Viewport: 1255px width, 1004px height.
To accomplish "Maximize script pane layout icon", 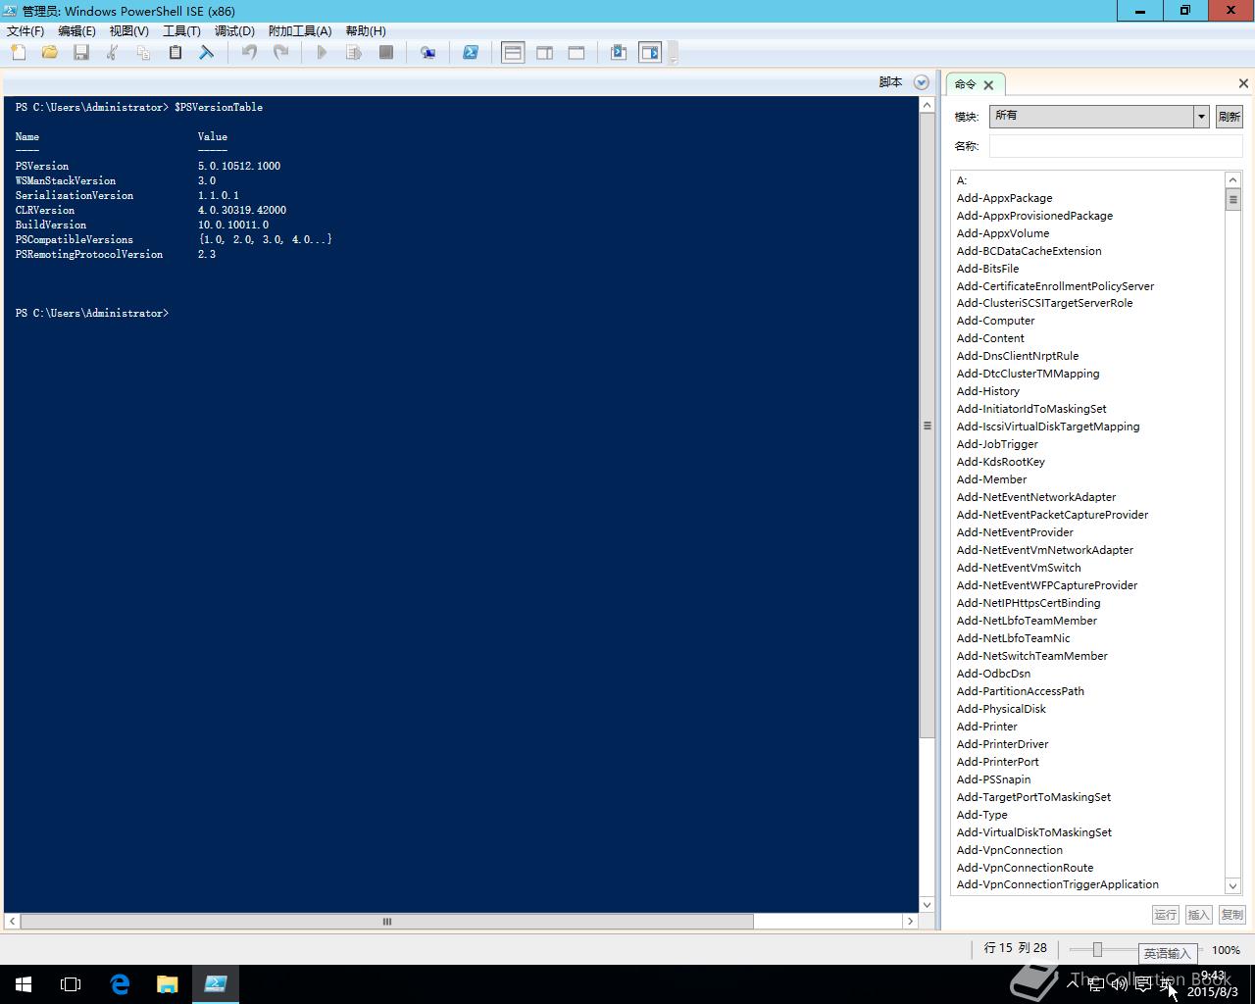I will [577, 53].
